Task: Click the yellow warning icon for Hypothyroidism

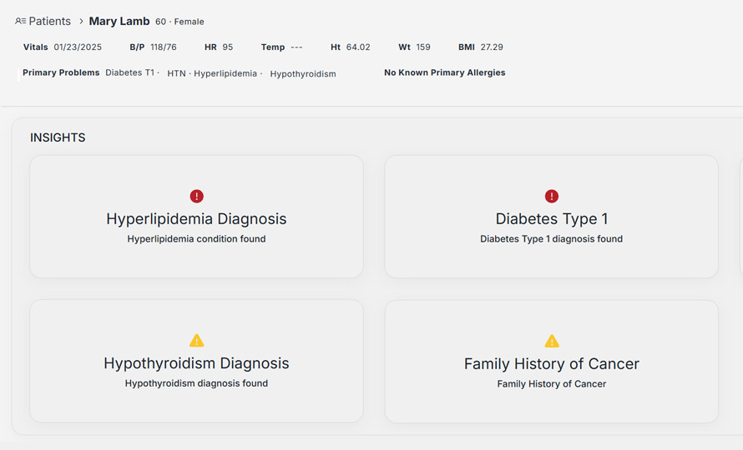Action: pos(196,340)
